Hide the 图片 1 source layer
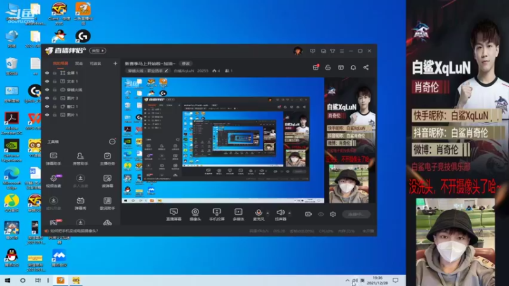This screenshot has width=509, height=286. (x=47, y=115)
